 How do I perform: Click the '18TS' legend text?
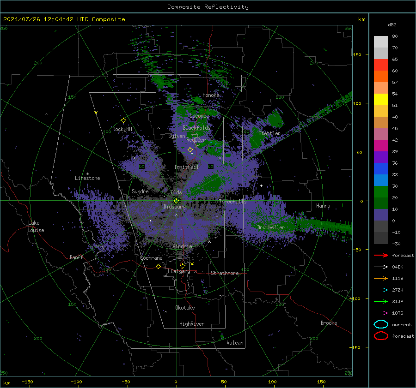[398, 313]
